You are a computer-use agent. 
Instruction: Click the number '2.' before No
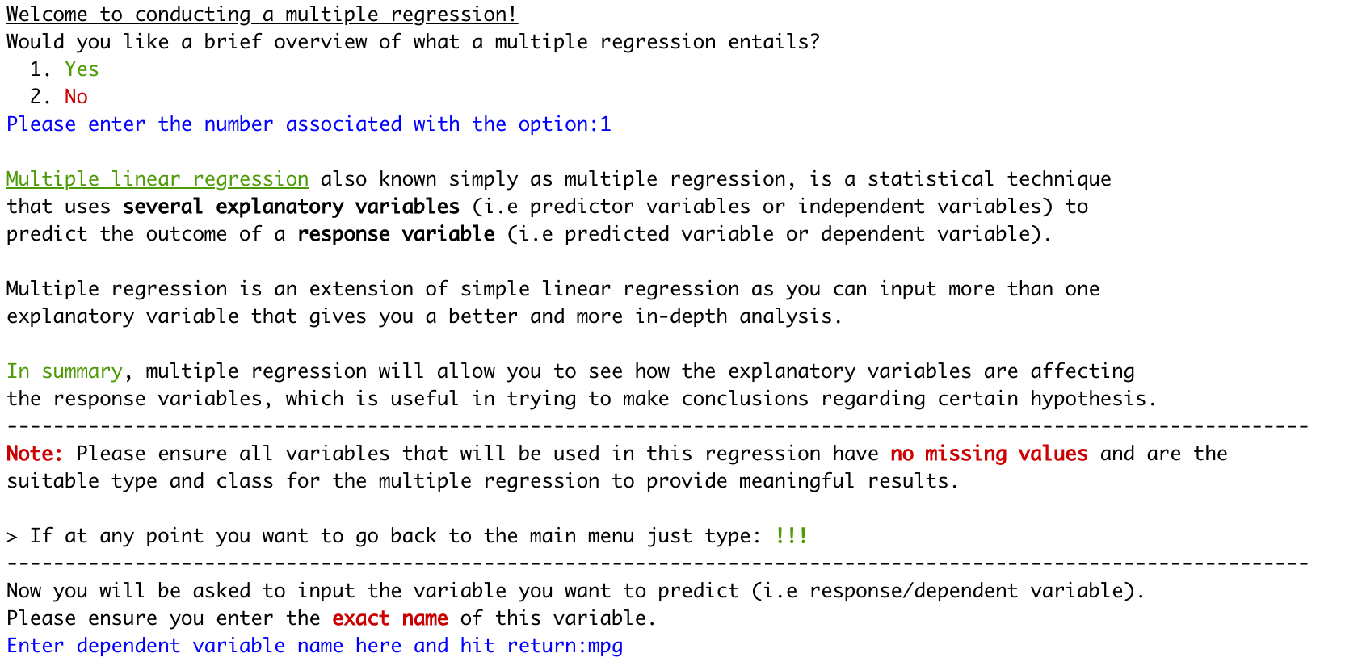(x=41, y=97)
